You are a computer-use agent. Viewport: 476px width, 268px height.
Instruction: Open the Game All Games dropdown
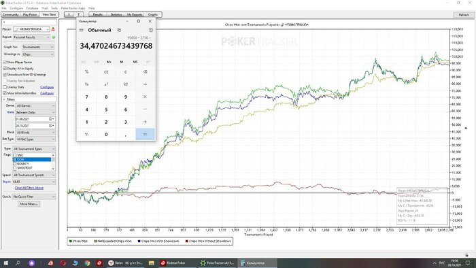(x=36, y=105)
